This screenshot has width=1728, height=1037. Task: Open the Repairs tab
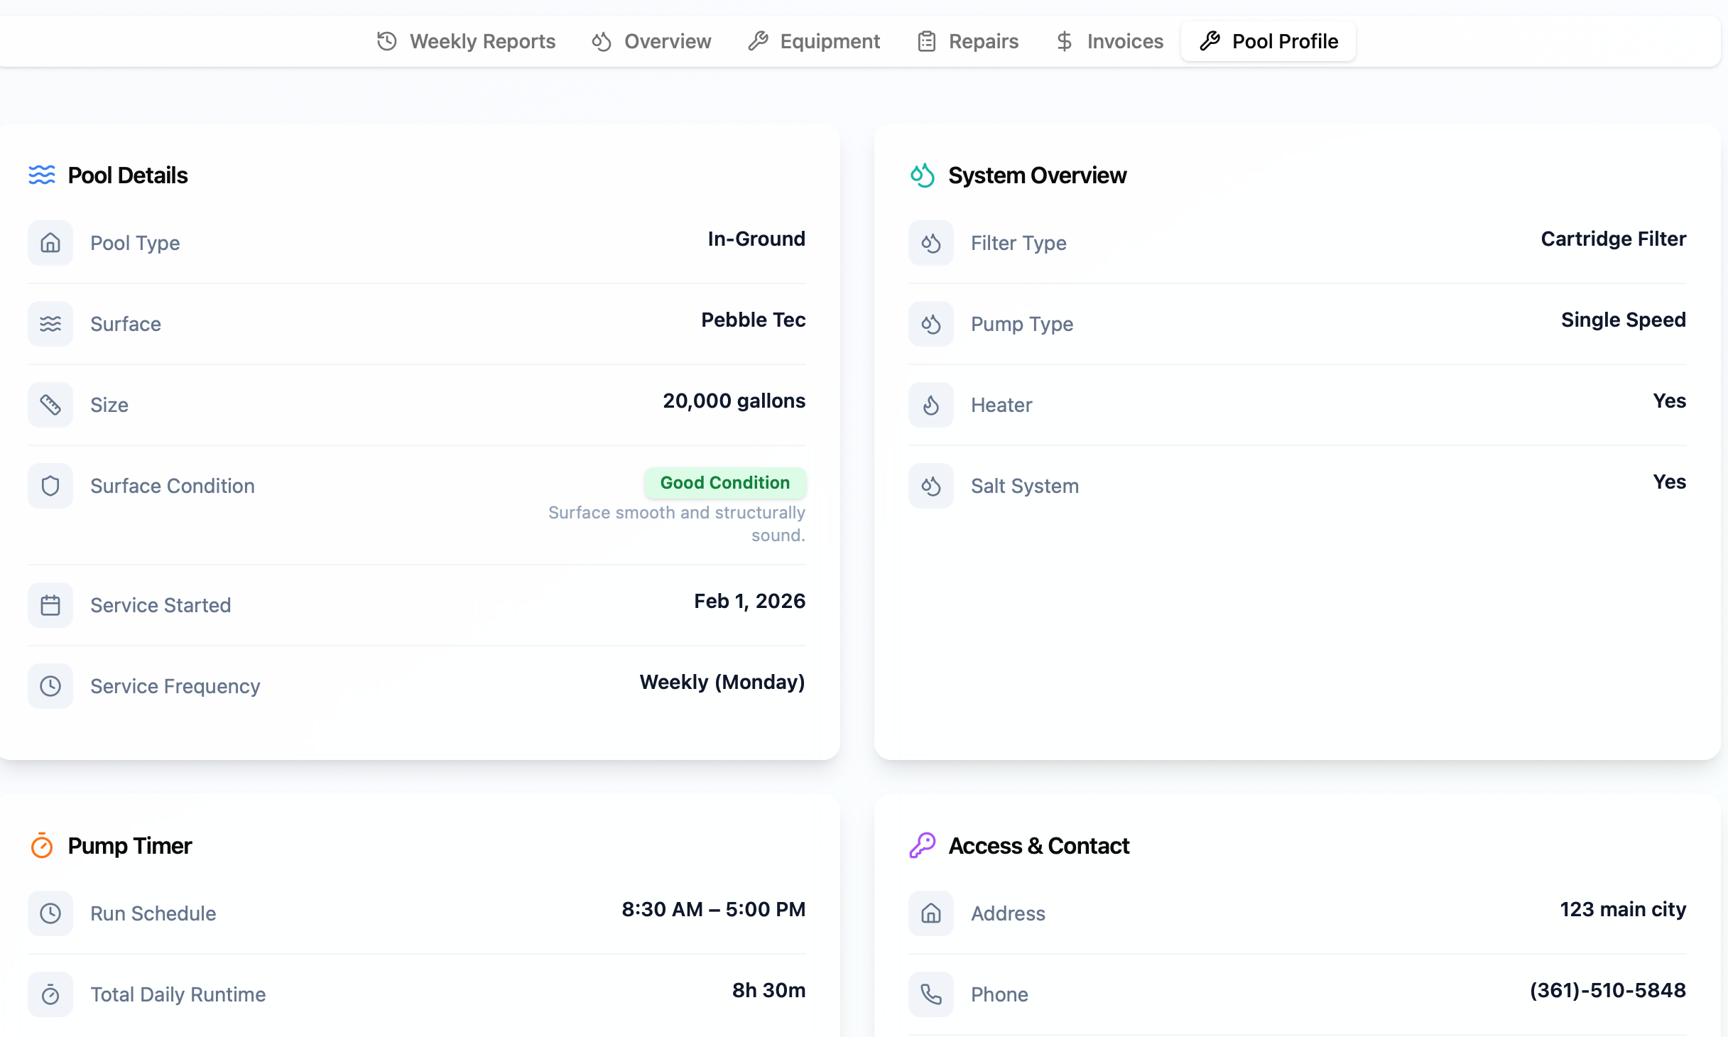pyautogui.click(x=967, y=41)
